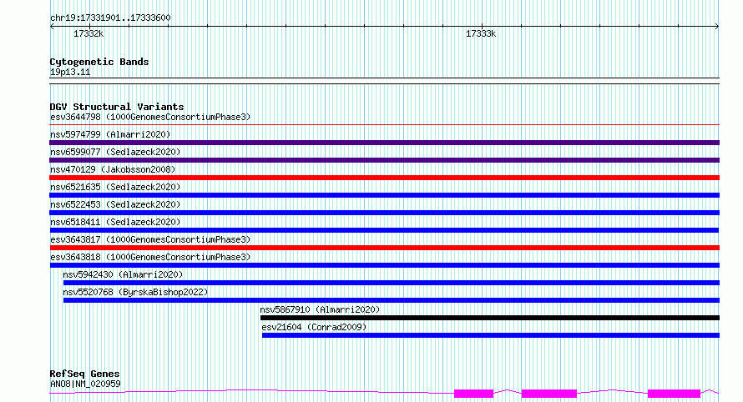
Task: Click the blue bar under esv21604
Action: (491, 335)
